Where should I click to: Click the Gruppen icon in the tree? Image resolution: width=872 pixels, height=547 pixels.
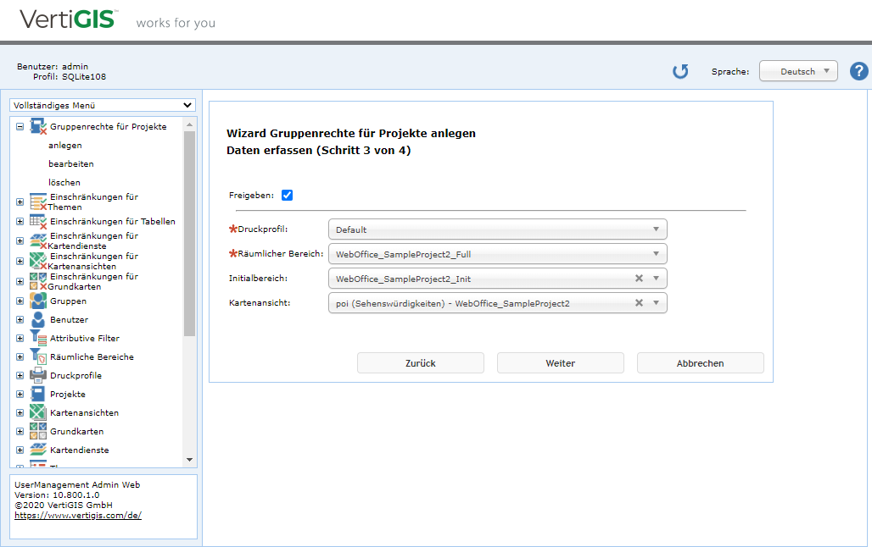(x=37, y=301)
